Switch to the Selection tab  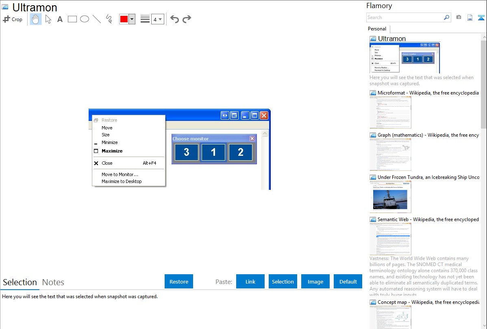(x=20, y=282)
